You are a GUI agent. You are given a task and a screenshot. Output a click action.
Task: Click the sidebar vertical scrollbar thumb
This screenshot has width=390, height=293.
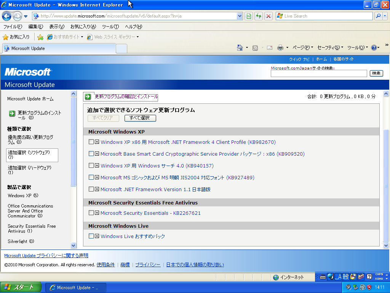pos(73,142)
